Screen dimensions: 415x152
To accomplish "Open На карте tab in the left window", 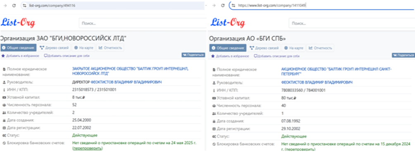I will (x=84, y=48).
